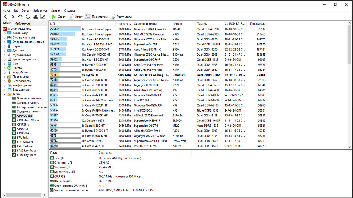Image resolution: width=353 pixels, height=198 pixels.
Task: Select the Программы icon in tree
Action: [9, 77]
